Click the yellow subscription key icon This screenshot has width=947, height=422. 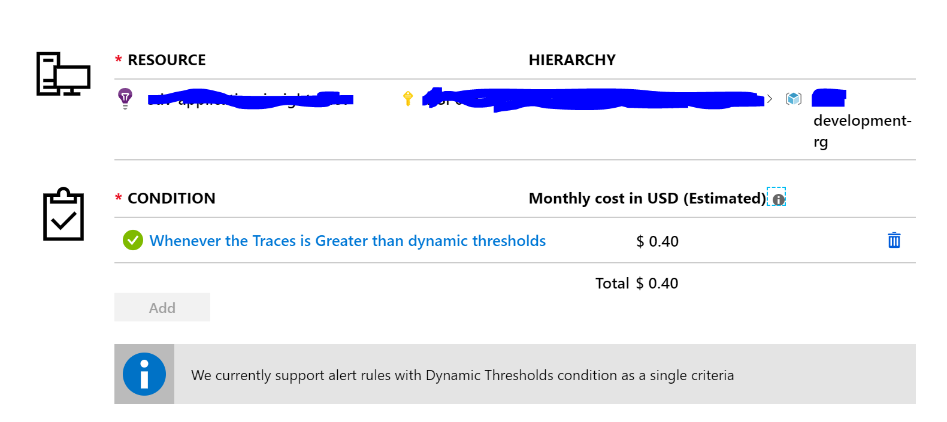(408, 98)
